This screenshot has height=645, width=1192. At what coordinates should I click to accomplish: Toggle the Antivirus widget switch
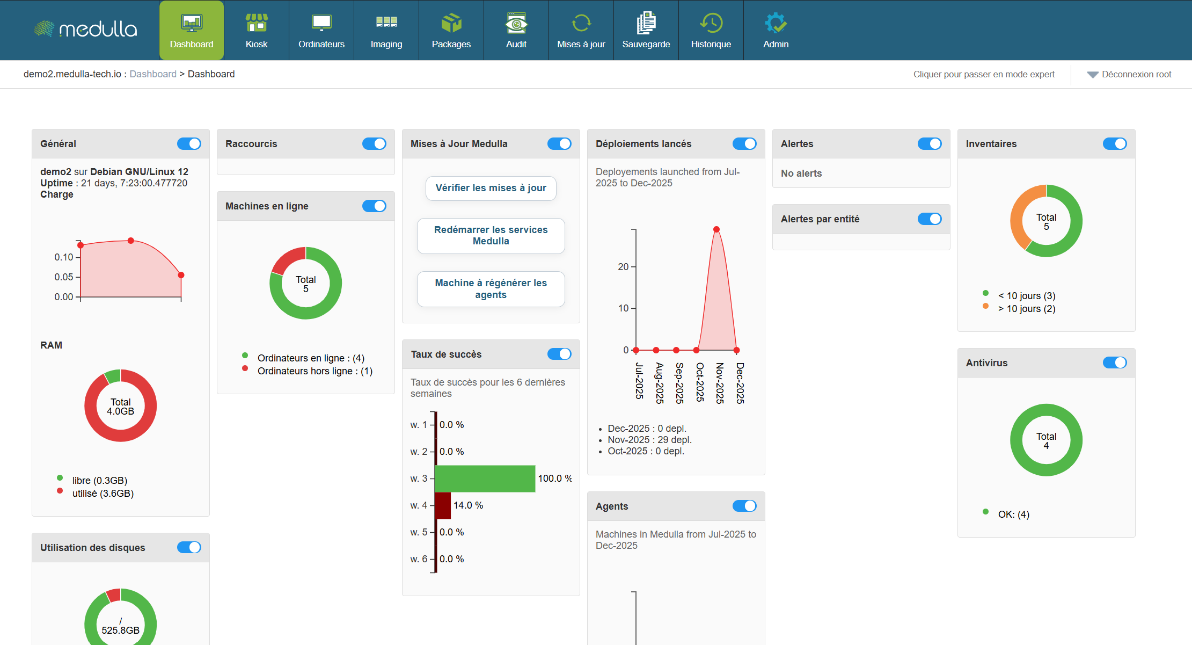[x=1115, y=363]
